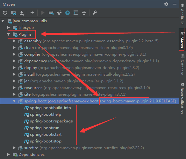Hide the Maven tool window
186x159 pixels.
[x=175, y=4]
